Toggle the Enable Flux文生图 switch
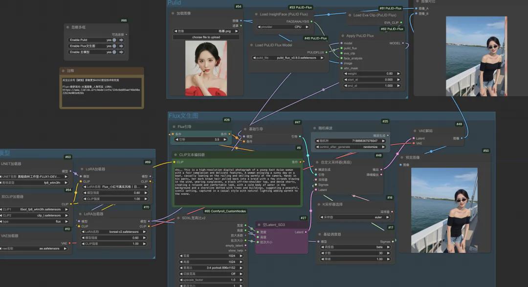The width and height of the screenshot is (528, 287). tap(114, 46)
